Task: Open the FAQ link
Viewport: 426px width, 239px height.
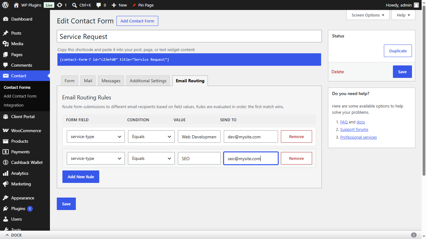Action: pos(344,122)
